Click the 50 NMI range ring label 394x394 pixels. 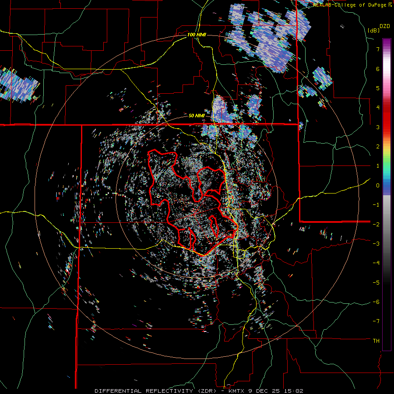point(197,116)
